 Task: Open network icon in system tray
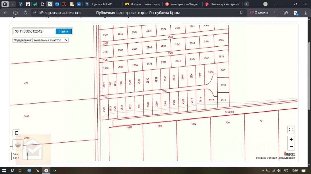coord(273,170)
